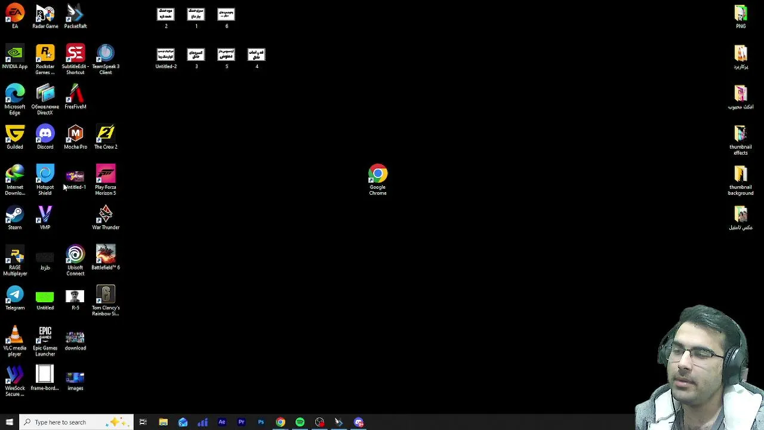Open the download image file
764x430 pixels.
(x=75, y=340)
